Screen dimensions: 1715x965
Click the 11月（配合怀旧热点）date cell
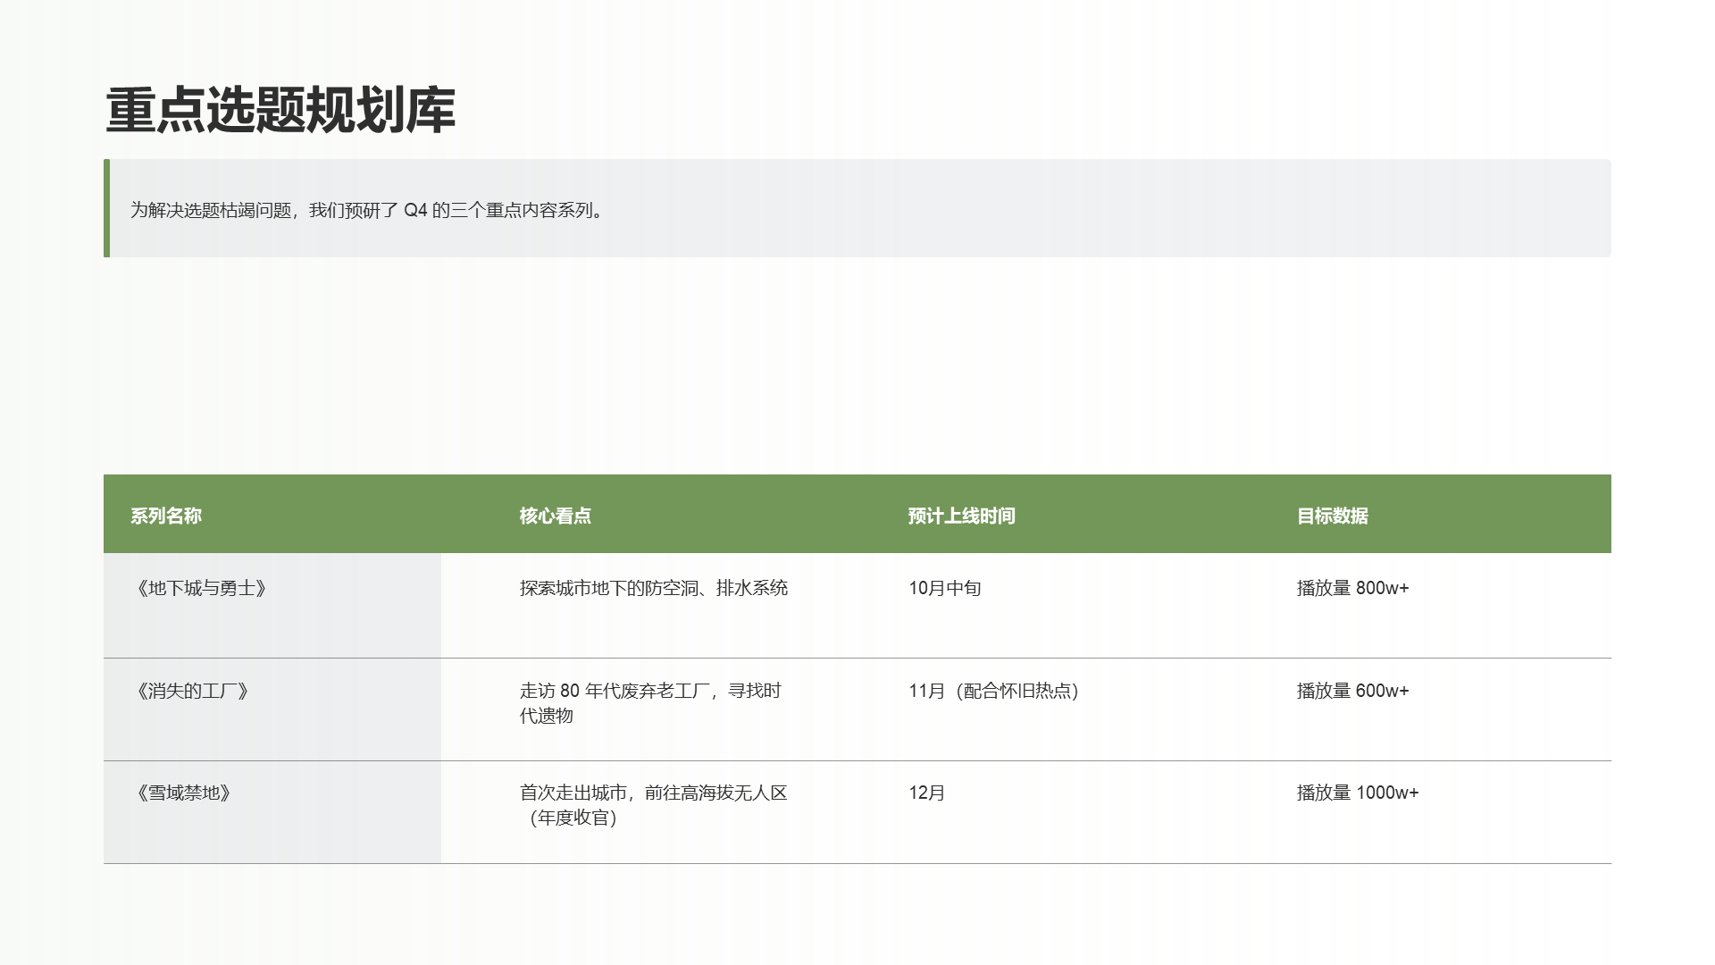(x=994, y=691)
